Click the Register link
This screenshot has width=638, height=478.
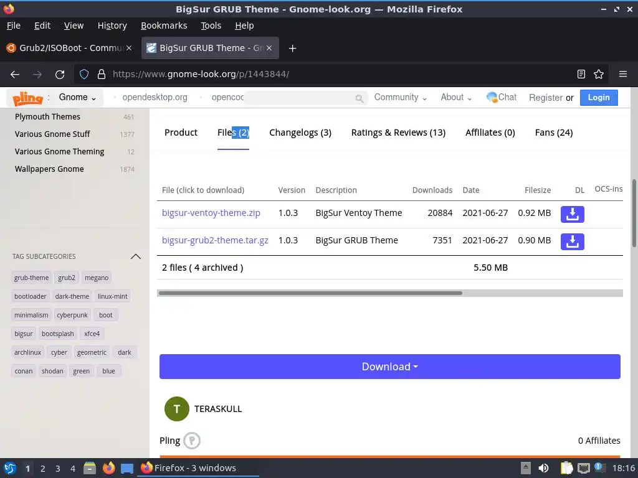pyautogui.click(x=546, y=98)
